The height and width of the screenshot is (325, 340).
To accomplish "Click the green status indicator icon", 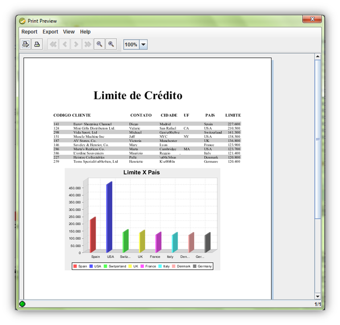I will [x=22, y=304].
